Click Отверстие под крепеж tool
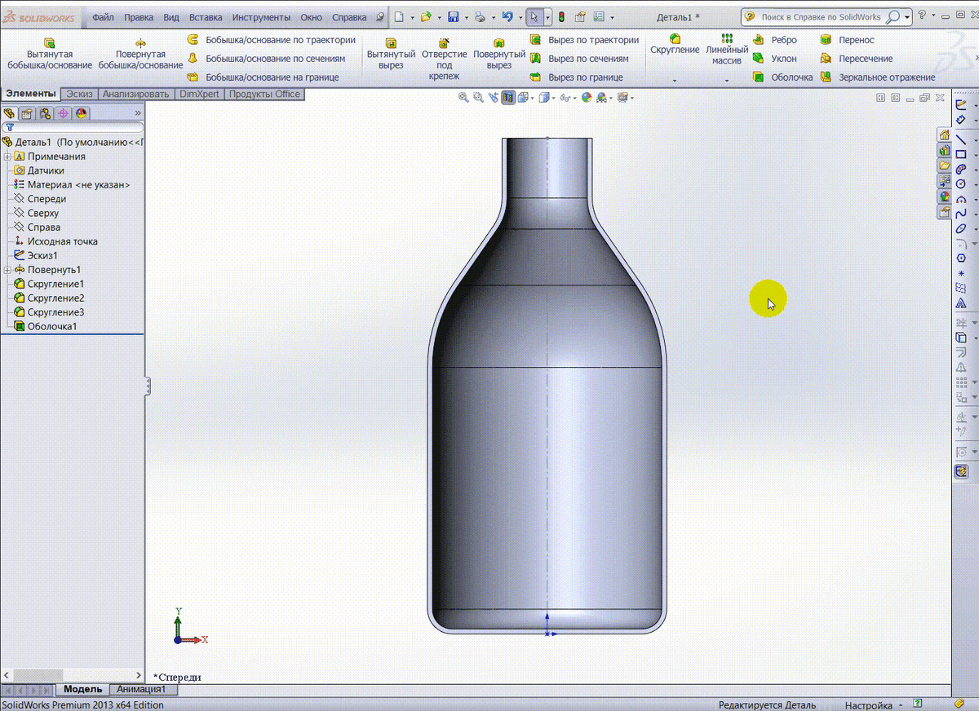 click(x=444, y=59)
